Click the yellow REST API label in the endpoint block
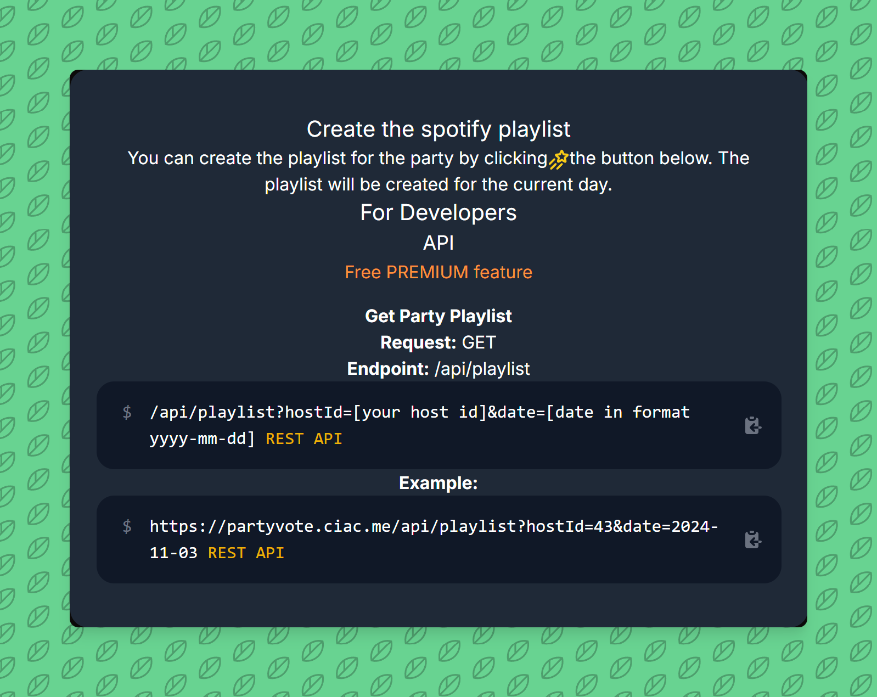The width and height of the screenshot is (877, 697). pyautogui.click(x=303, y=439)
